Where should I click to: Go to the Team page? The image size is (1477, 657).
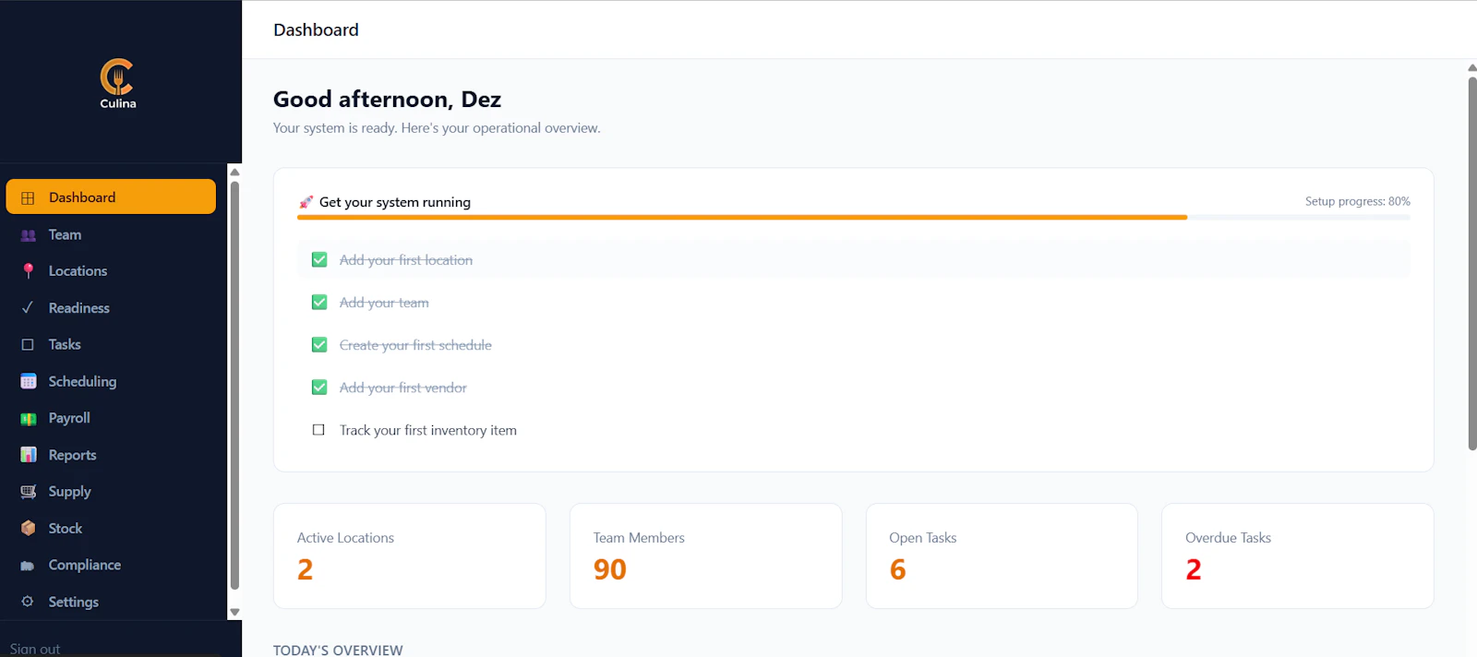coord(111,235)
